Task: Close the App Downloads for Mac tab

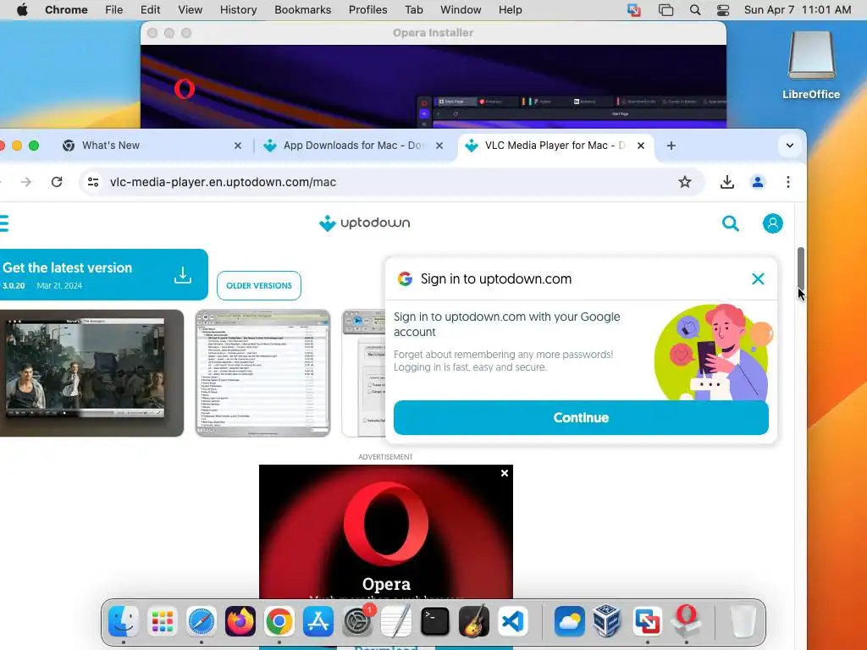Action: coord(439,146)
